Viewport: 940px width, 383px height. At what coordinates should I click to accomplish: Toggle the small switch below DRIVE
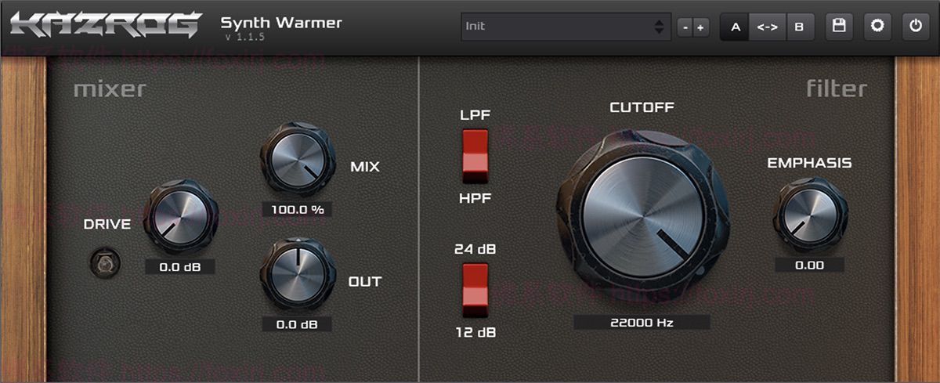click(x=105, y=263)
